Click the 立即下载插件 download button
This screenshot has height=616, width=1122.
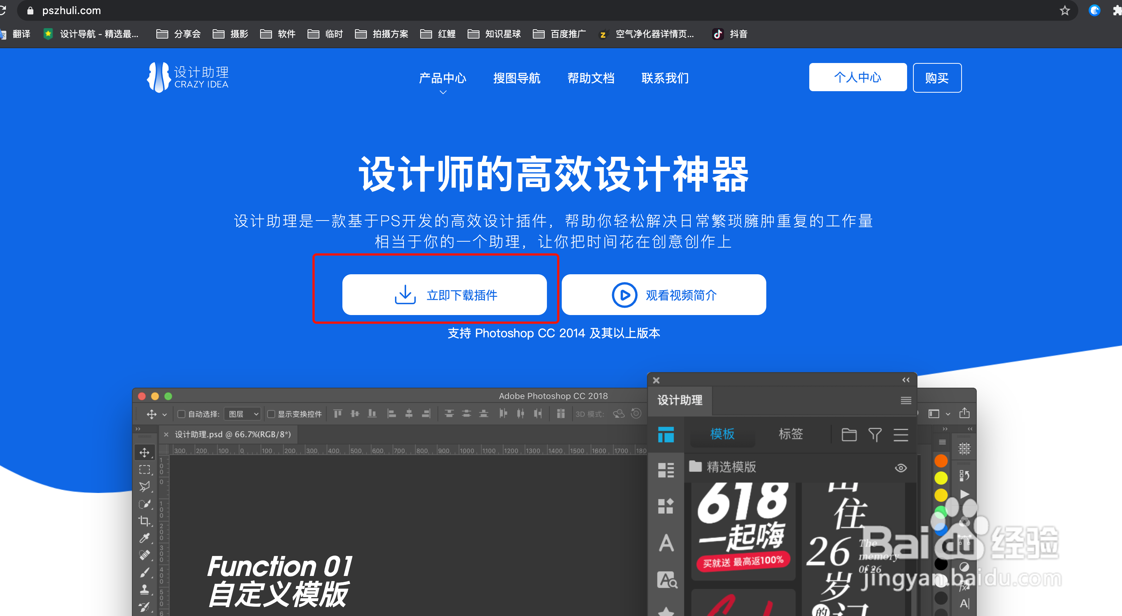[x=444, y=295]
